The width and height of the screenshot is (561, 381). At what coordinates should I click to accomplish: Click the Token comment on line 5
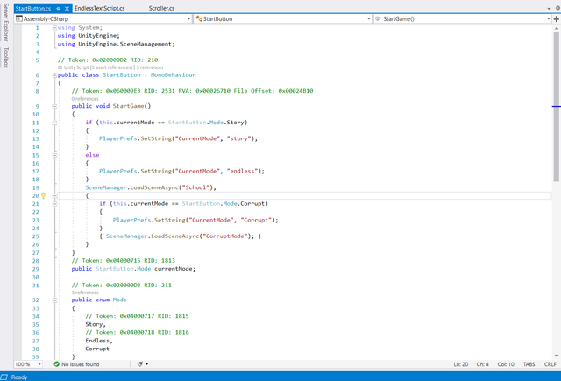click(108, 60)
